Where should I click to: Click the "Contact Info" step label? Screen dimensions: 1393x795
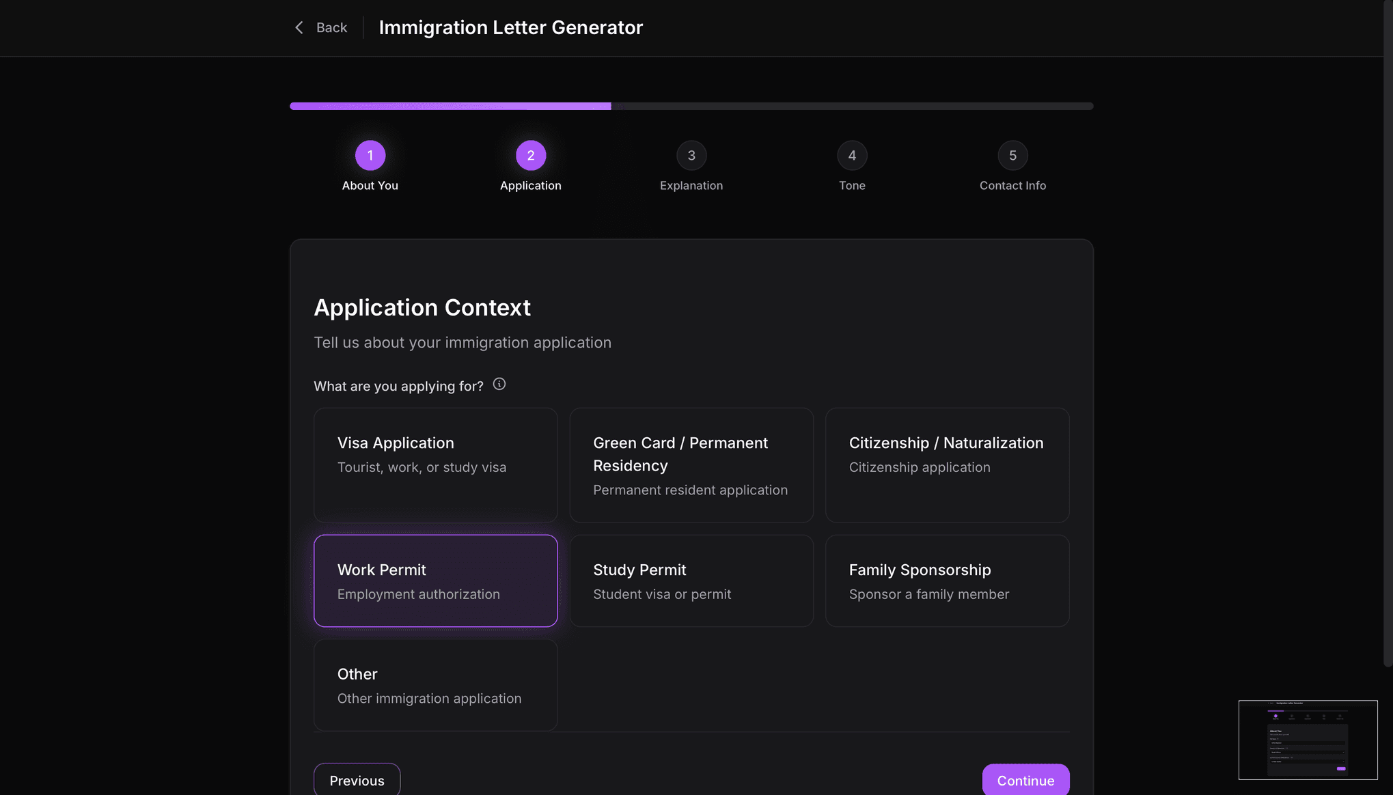tap(1012, 186)
